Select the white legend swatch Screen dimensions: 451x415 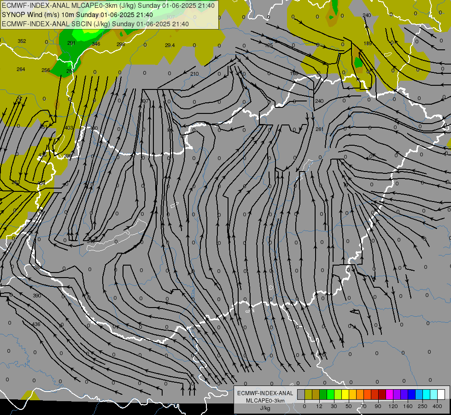(441, 394)
